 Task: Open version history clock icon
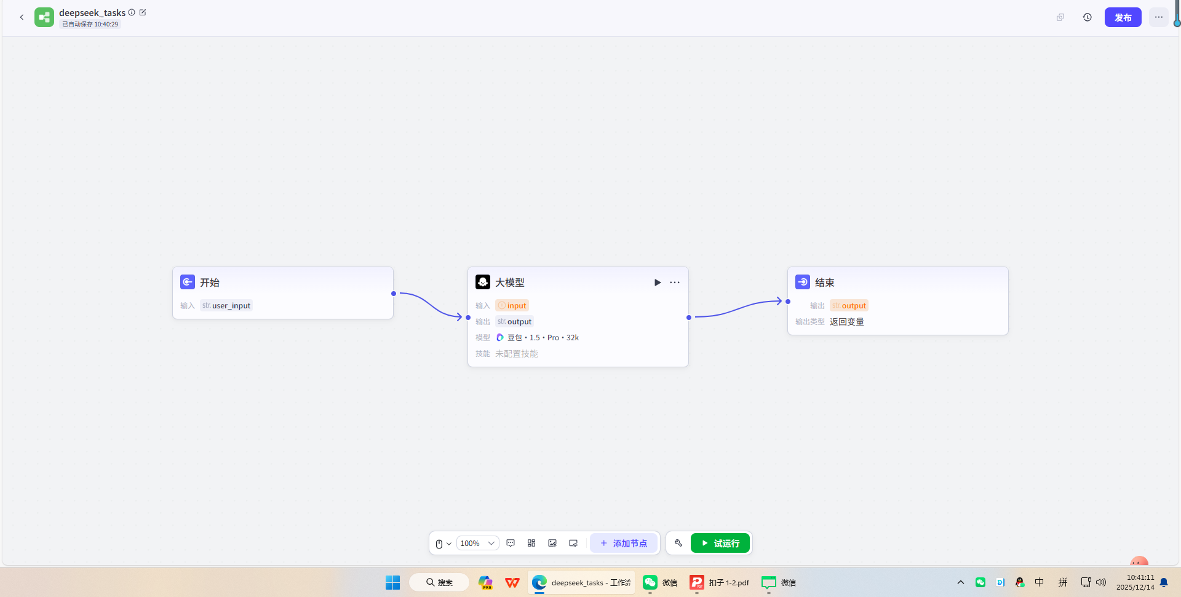pyautogui.click(x=1088, y=17)
